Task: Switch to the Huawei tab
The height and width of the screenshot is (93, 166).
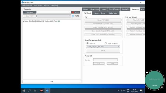Action: [x=103, y=9]
